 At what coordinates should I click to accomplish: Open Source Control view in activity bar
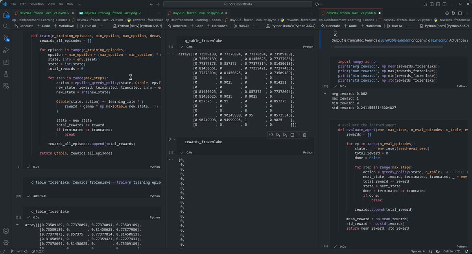6,38
